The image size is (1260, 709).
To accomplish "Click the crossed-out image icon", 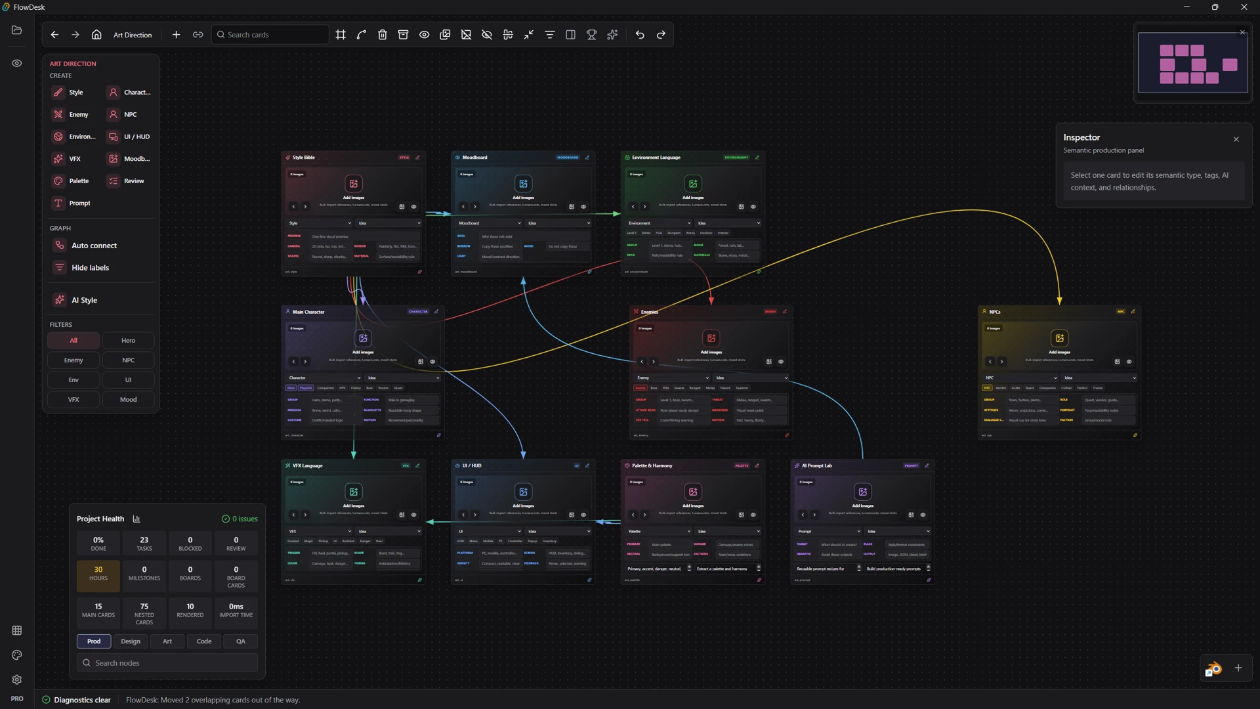I will coord(467,35).
